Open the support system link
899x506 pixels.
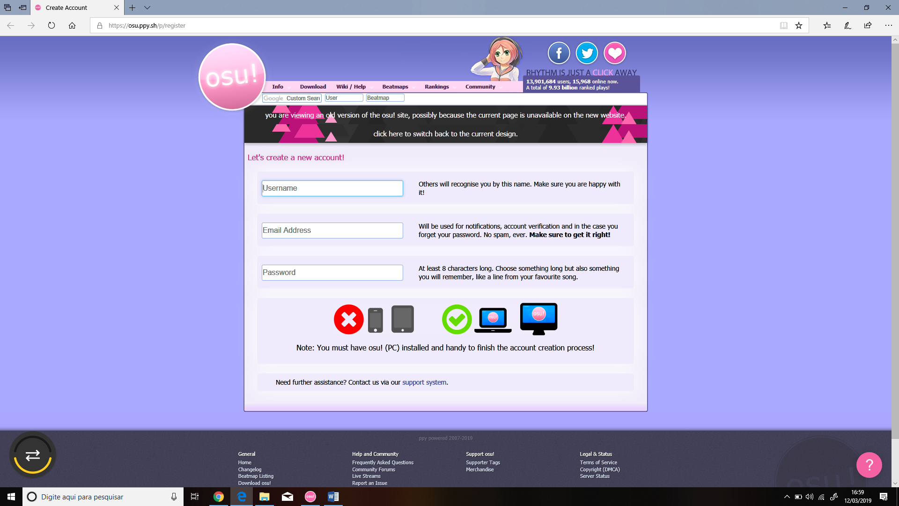tap(424, 382)
